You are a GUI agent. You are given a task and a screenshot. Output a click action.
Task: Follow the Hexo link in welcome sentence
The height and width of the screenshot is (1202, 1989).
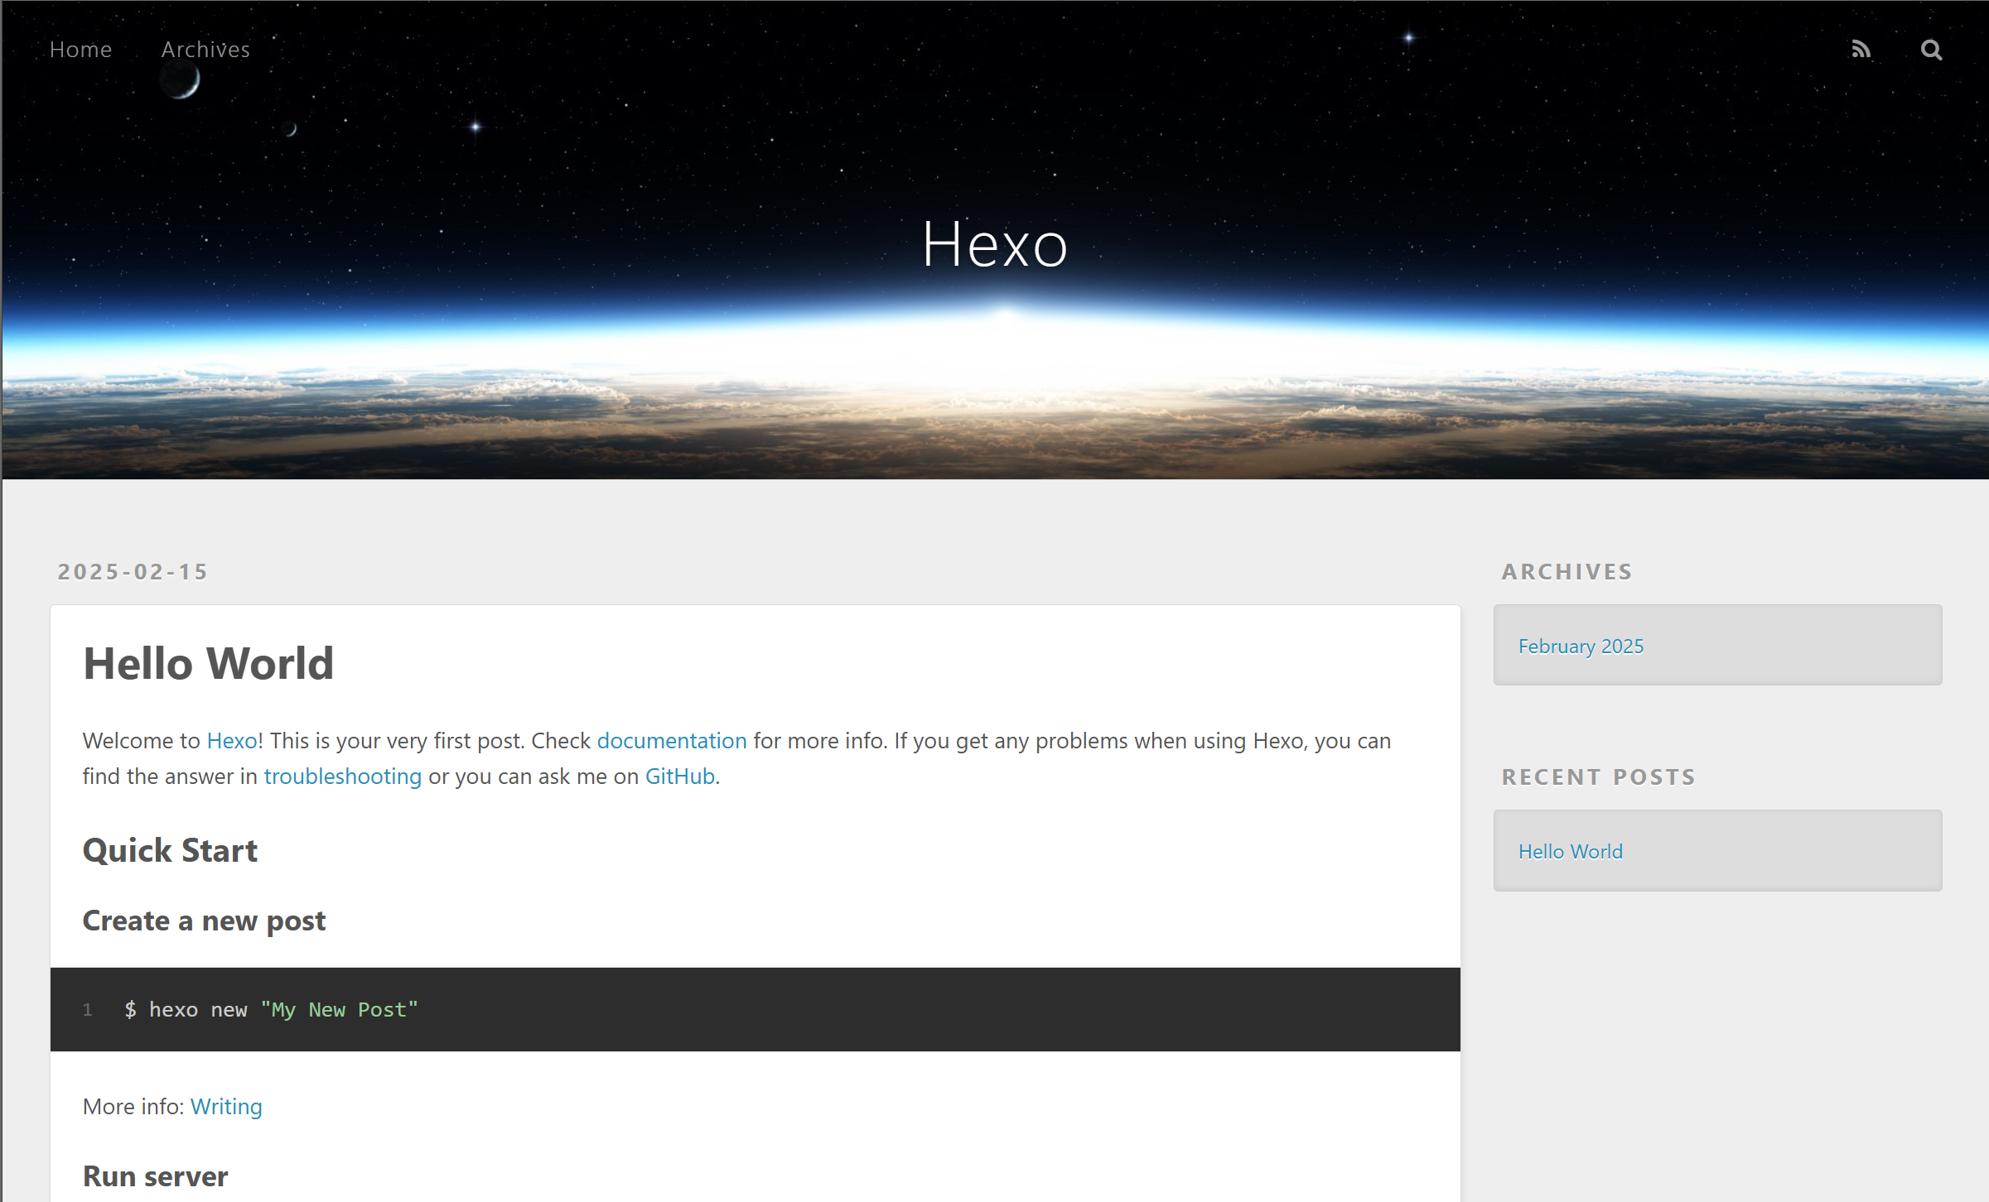[232, 741]
